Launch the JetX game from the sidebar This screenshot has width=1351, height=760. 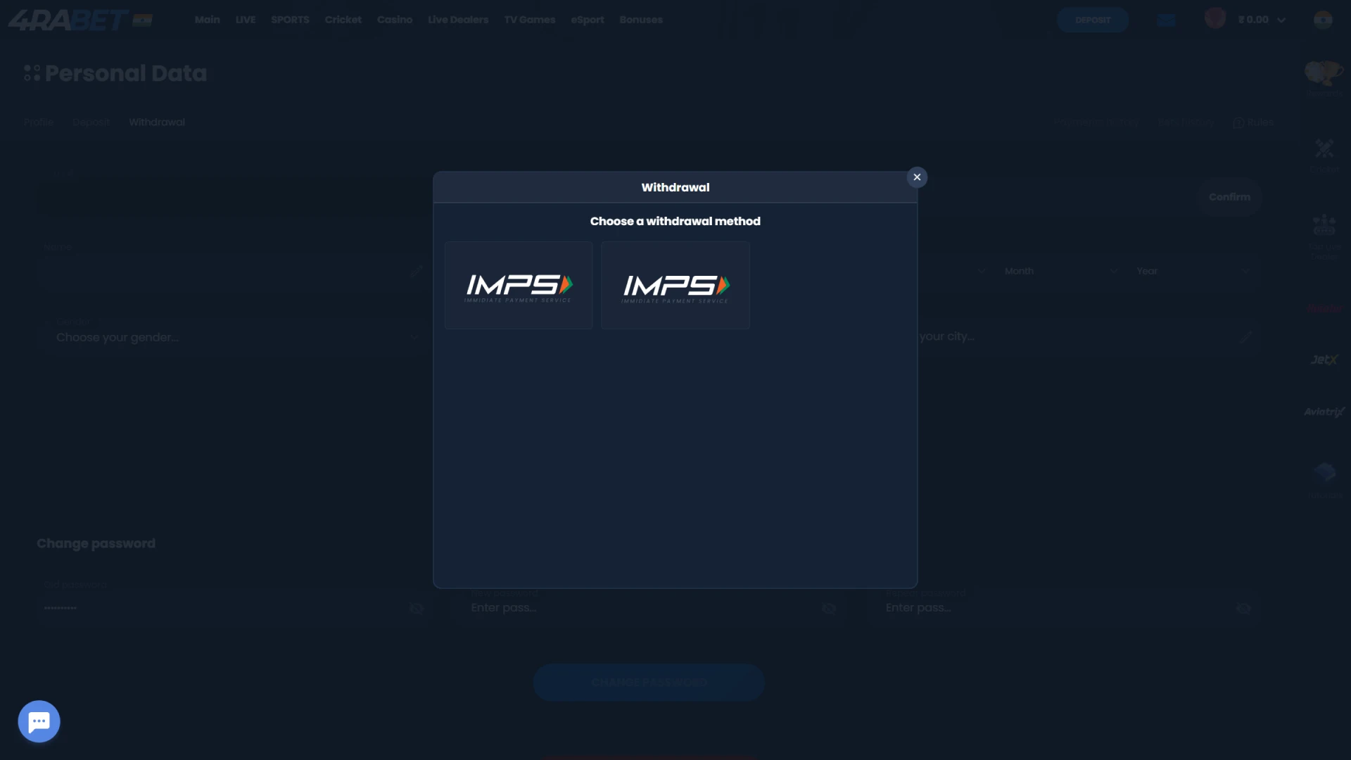click(x=1325, y=359)
